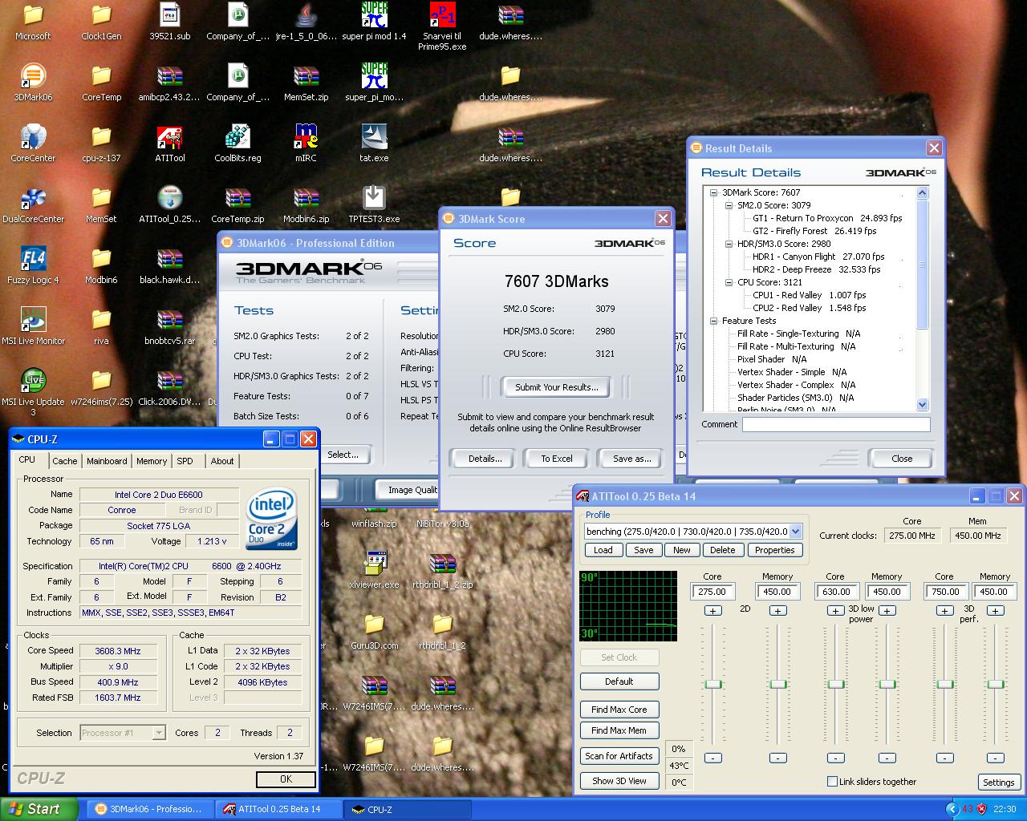Switch to the About tab in CPU-Z
Viewport: 1027px width, 821px height.
tap(222, 461)
